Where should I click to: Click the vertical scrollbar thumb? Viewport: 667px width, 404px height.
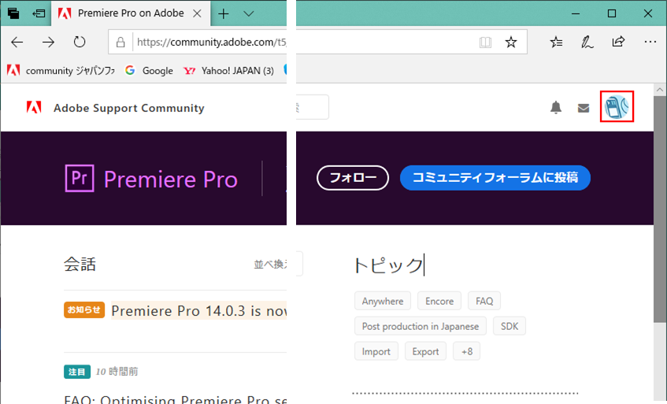click(660, 209)
